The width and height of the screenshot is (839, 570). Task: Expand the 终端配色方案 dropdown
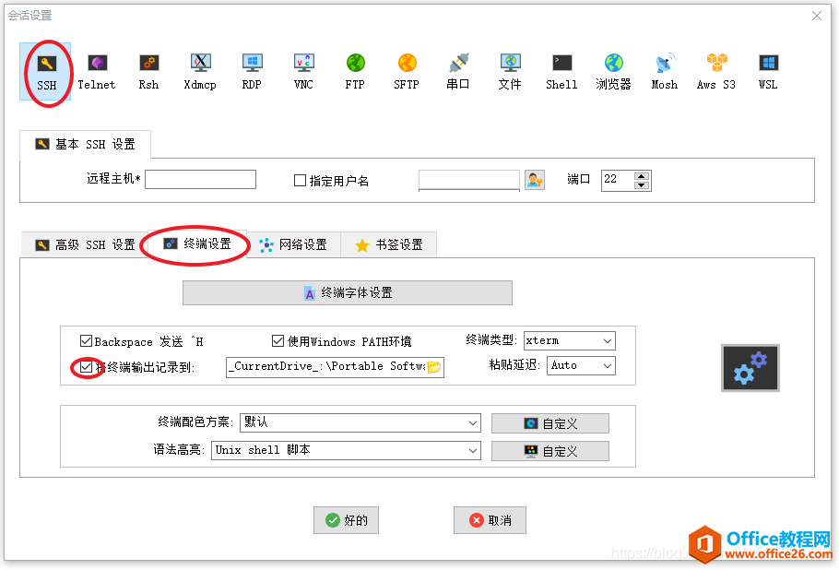[360, 422]
